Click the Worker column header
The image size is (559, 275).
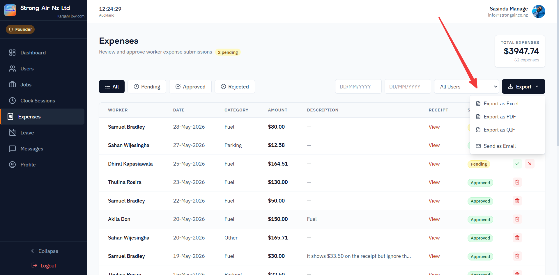[118, 110]
